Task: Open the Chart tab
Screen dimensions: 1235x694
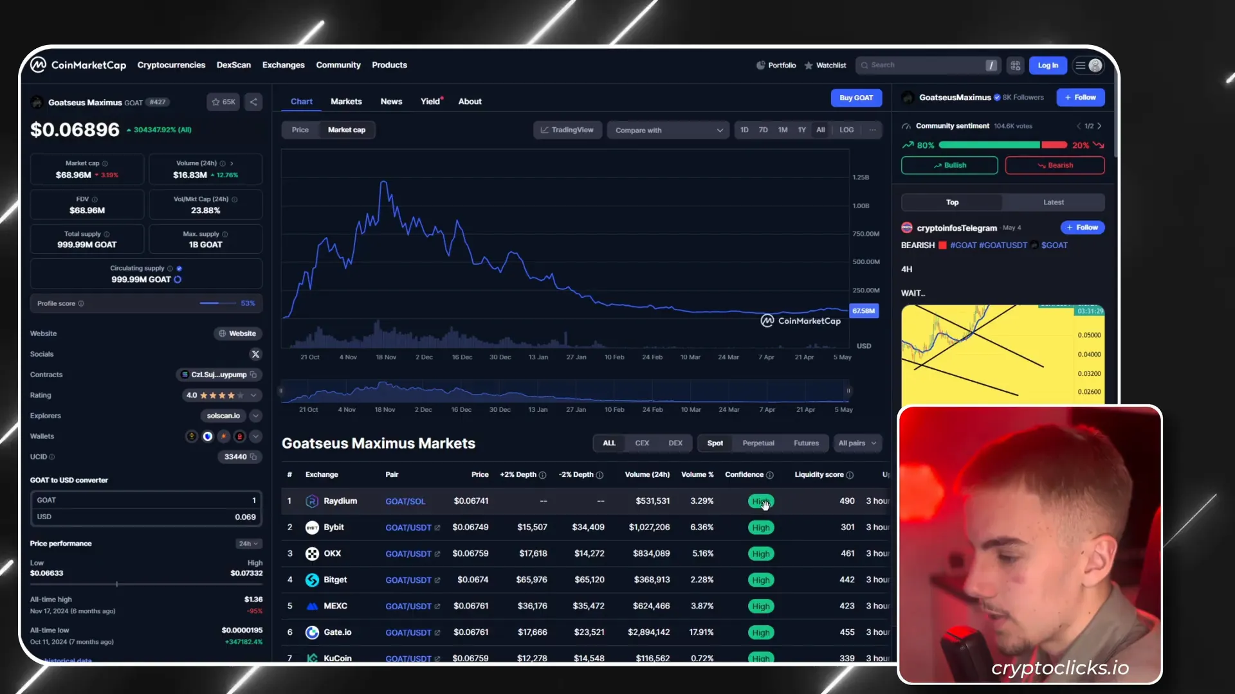Action: pyautogui.click(x=301, y=102)
